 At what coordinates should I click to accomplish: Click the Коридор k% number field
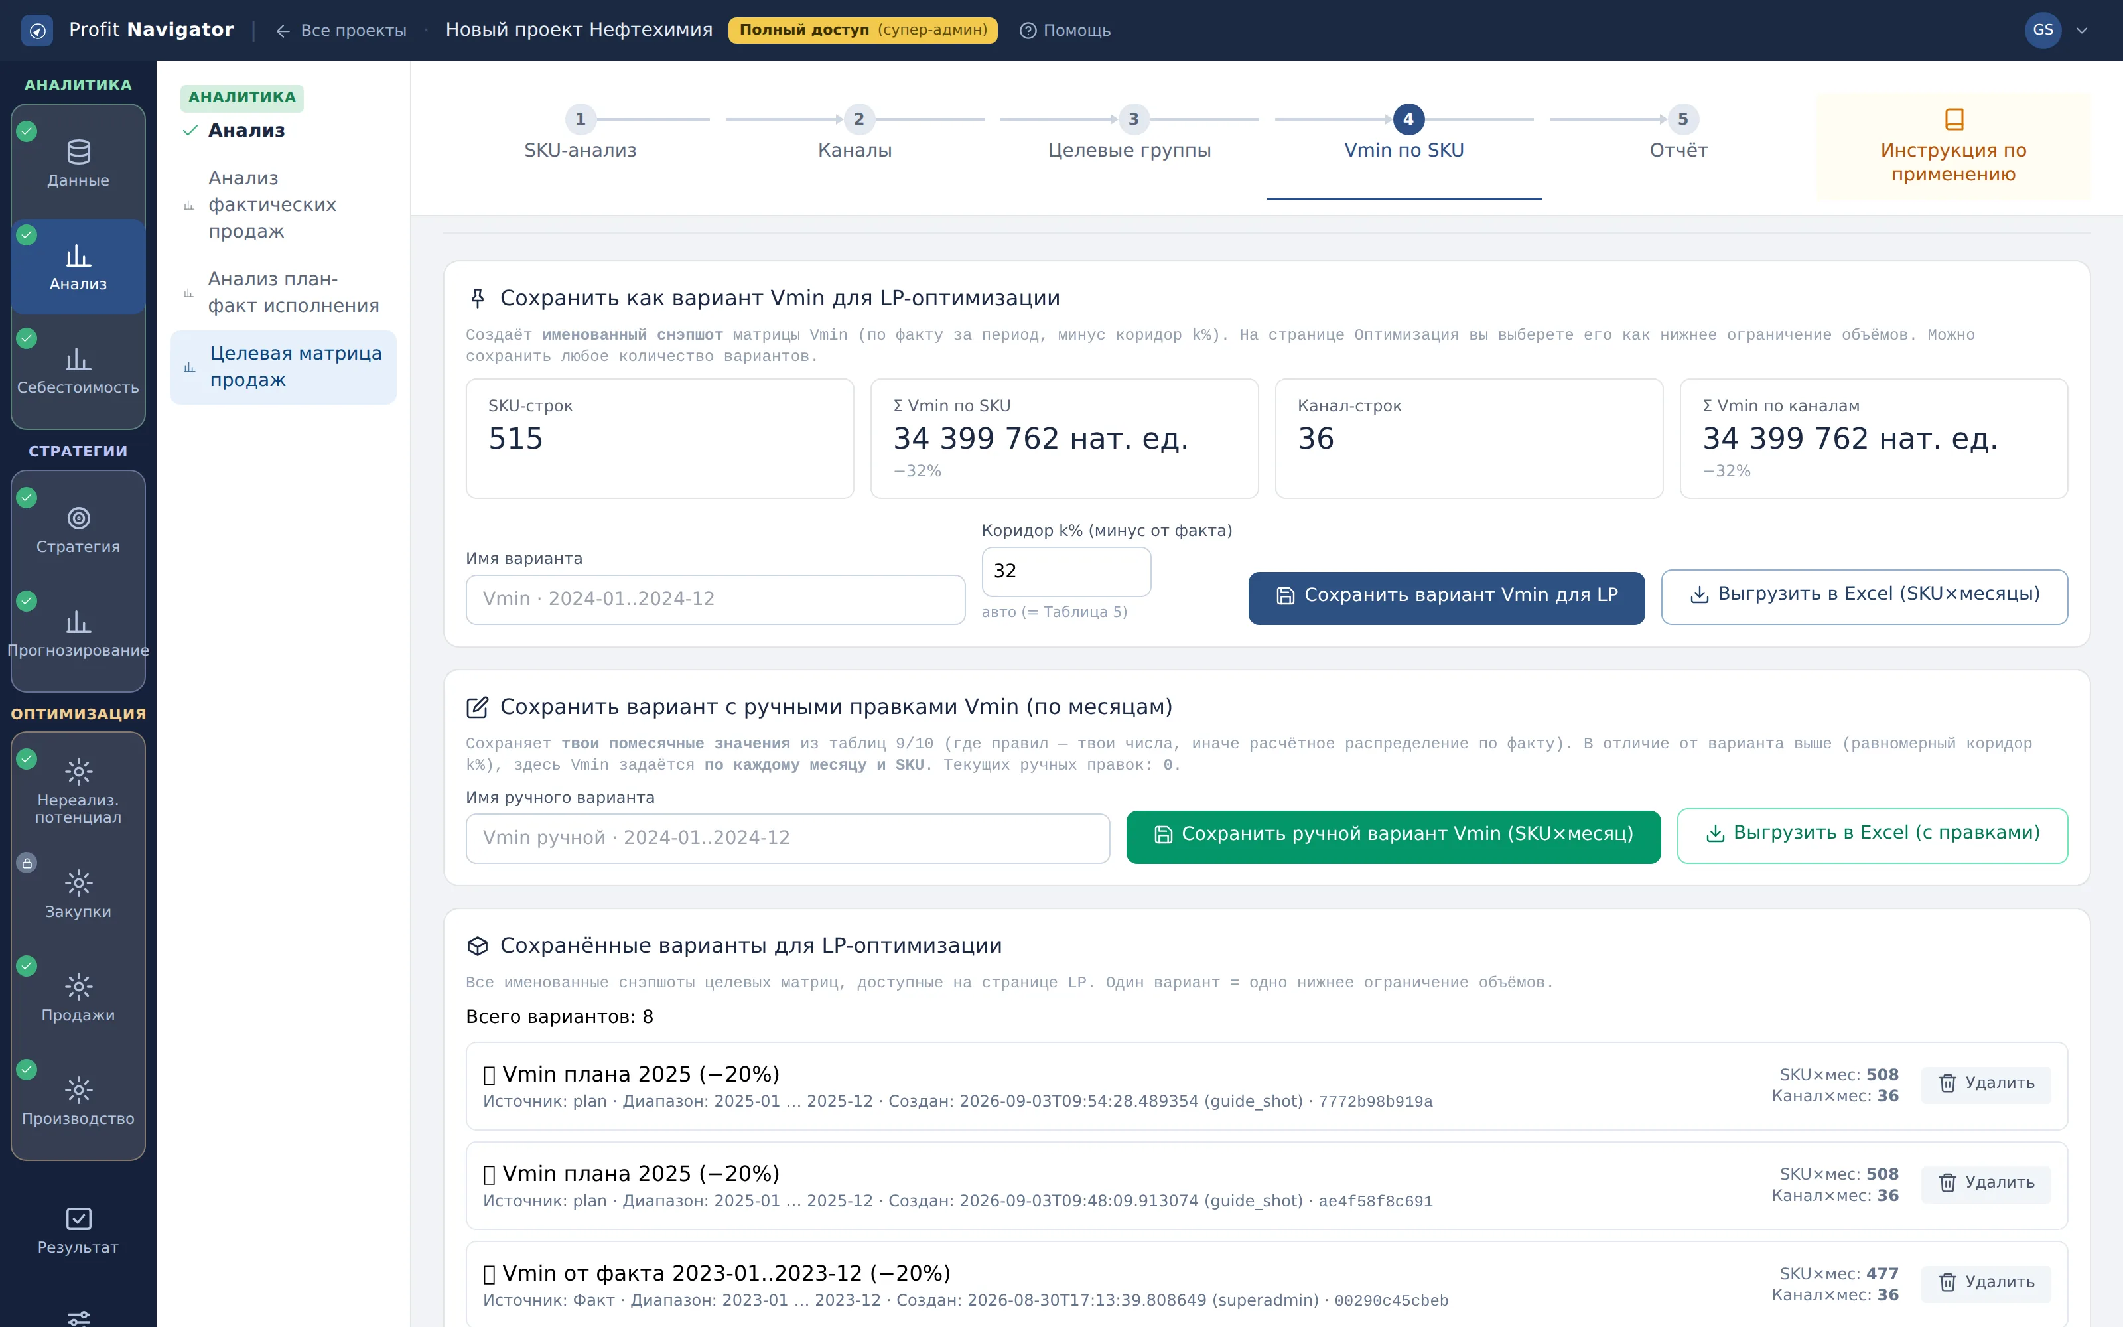(x=1066, y=571)
